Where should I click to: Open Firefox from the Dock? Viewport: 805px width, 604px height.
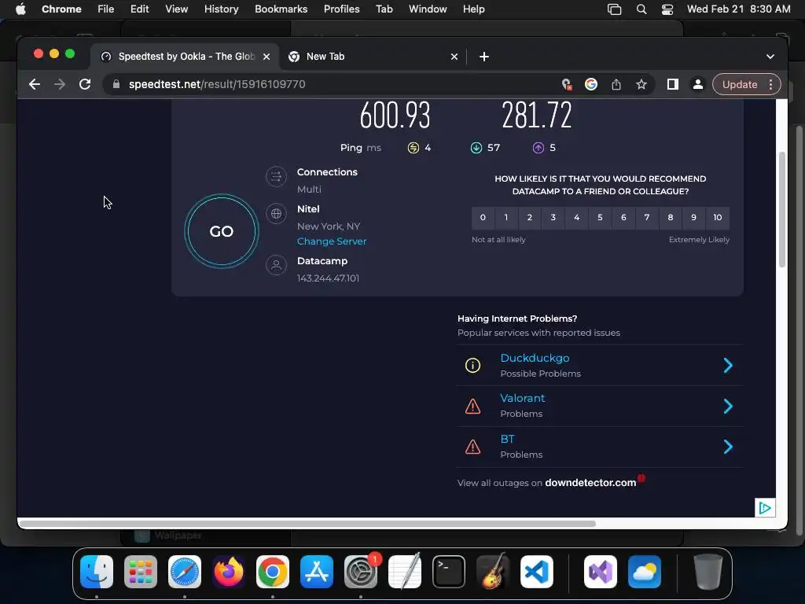(x=229, y=572)
